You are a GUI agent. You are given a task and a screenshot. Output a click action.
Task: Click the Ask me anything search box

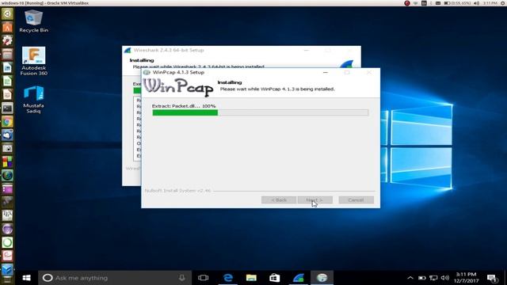[x=115, y=278]
